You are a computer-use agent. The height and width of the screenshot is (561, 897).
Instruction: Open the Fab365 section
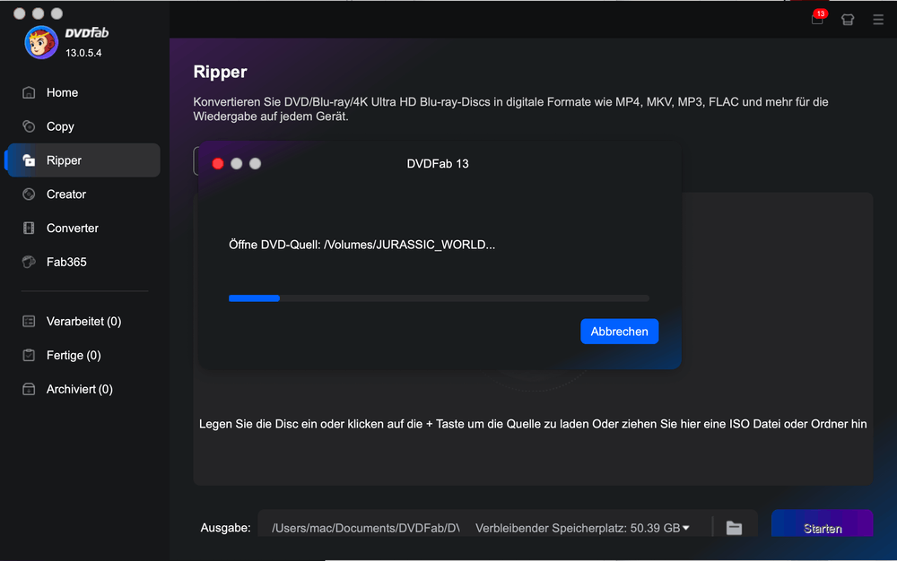84,262
